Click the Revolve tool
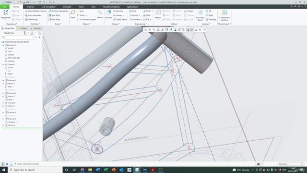This screenshot has width=307, height=173. 118,11
